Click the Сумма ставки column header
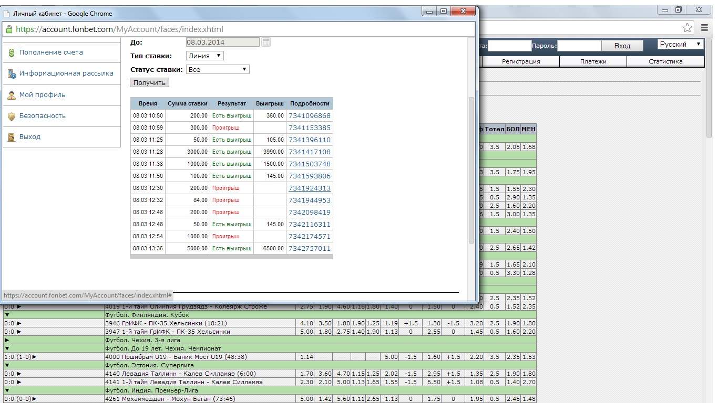This screenshot has height=403, width=718. 188,103
